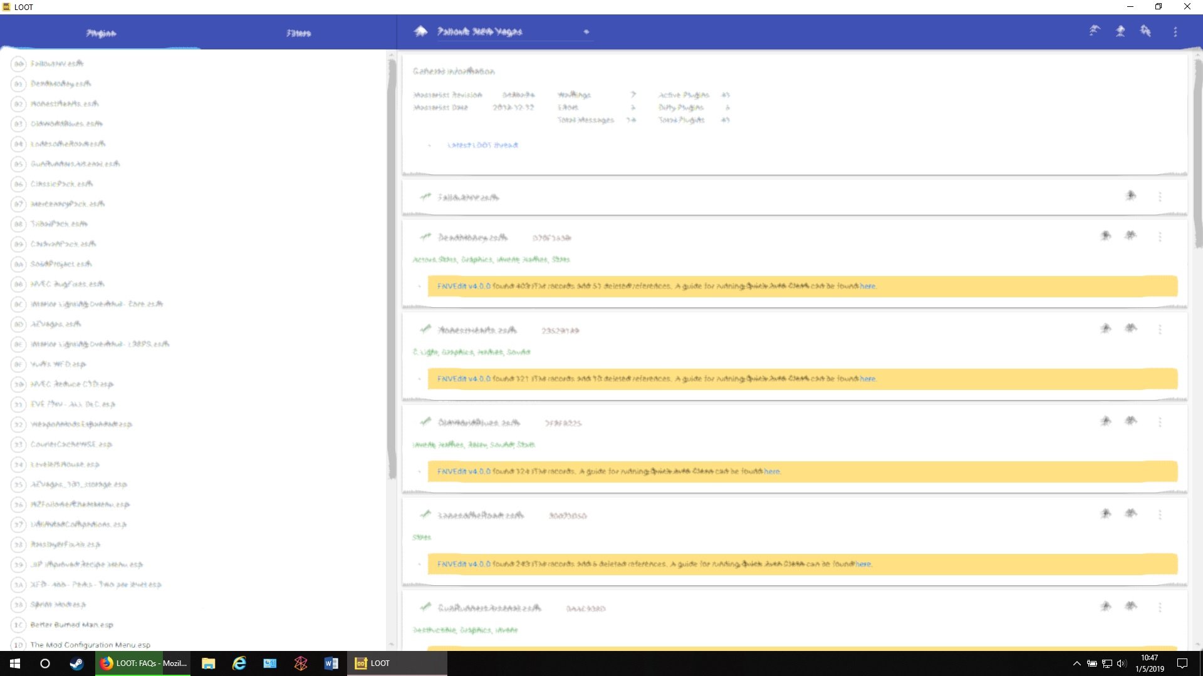The height and width of the screenshot is (676, 1203).
Task: Open Steam from the taskbar
Action: [x=76, y=663]
